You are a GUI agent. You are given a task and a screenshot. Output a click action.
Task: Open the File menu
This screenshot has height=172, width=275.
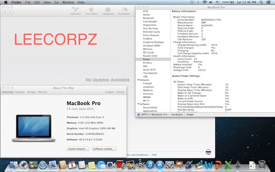pos(27,2)
